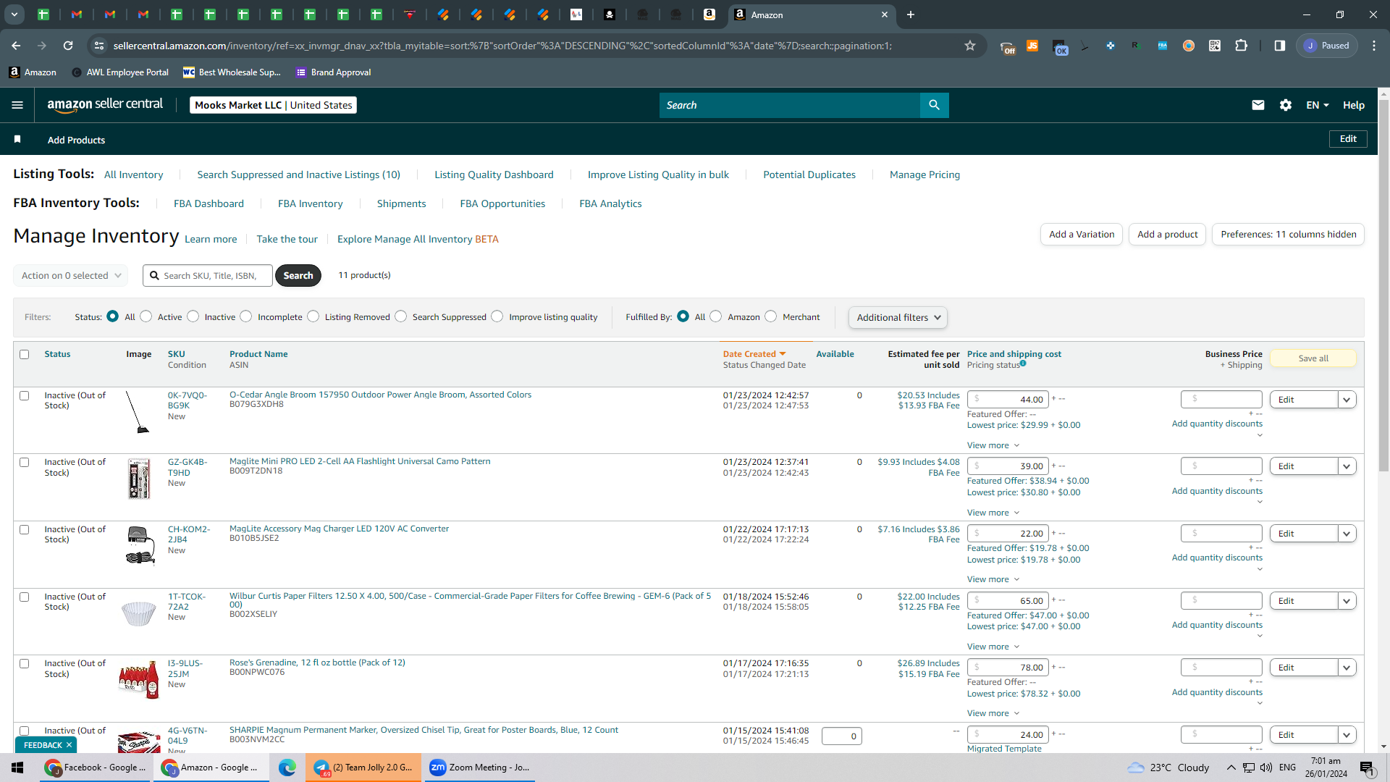Show hidden system tray icons
This screenshot has width=1390, height=782.
(1231, 768)
